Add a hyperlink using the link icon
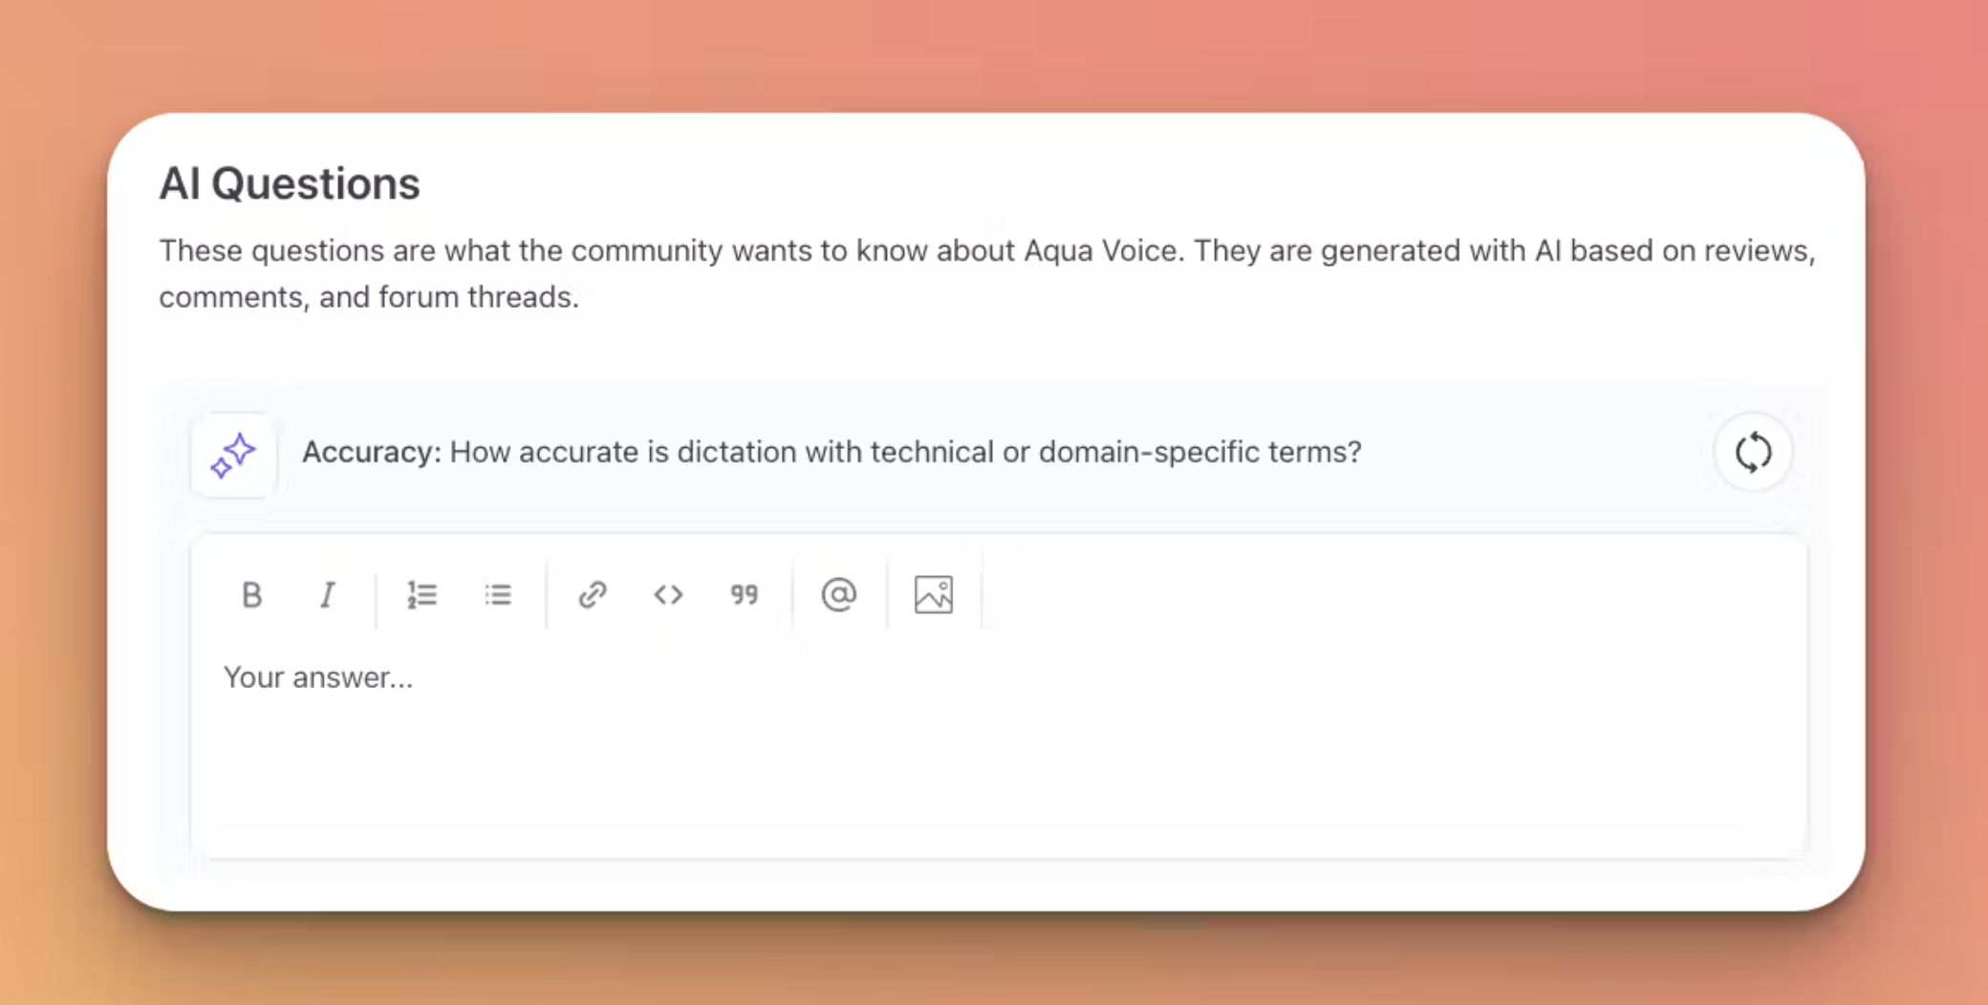The image size is (1988, 1005). tap(593, 595)
